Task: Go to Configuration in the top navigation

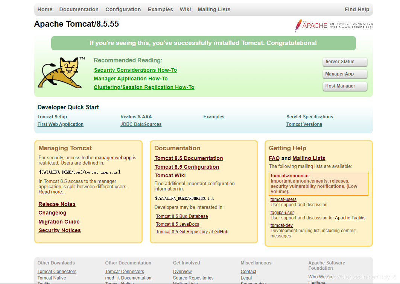Action: point(123,9)
